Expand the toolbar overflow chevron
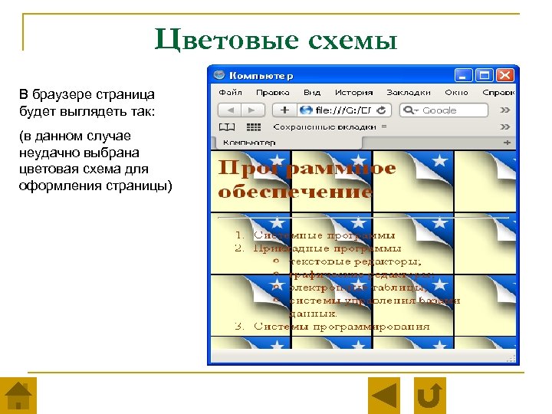The image size is (552, 414). [505, 110]
